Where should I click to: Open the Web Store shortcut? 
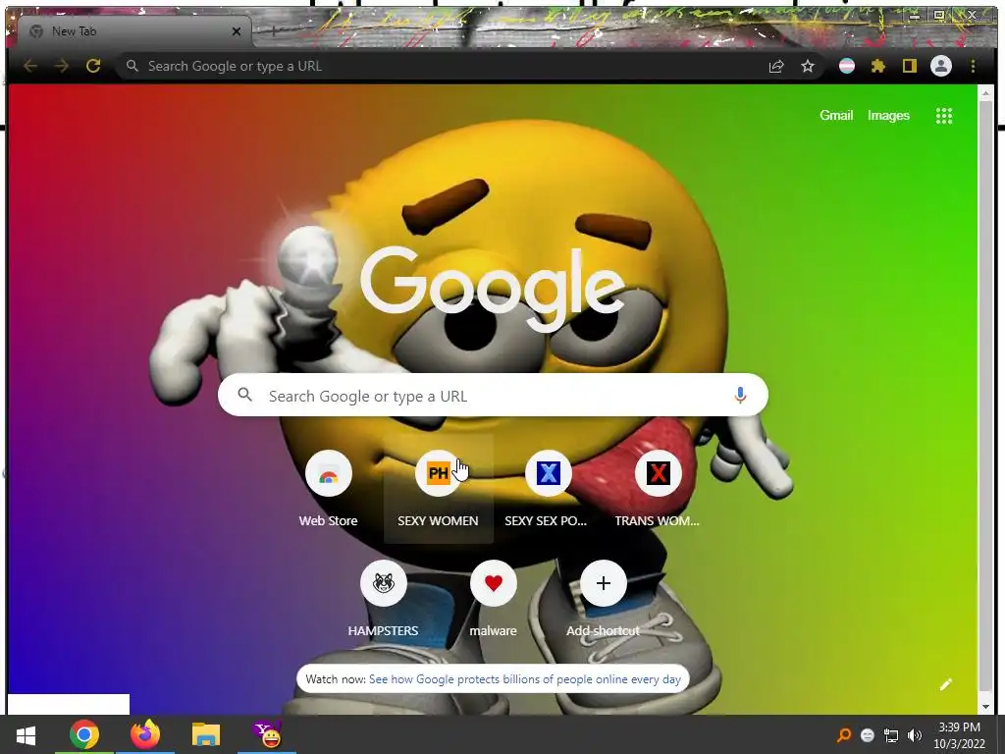(328, 491)
